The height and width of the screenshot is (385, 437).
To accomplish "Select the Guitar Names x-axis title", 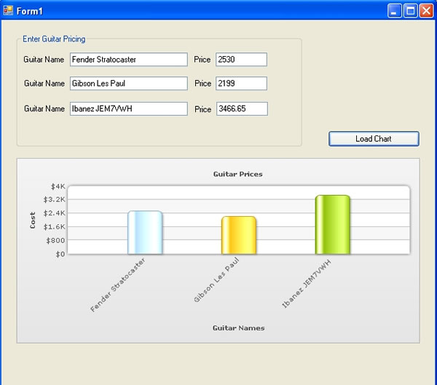I will coord(238,328).
